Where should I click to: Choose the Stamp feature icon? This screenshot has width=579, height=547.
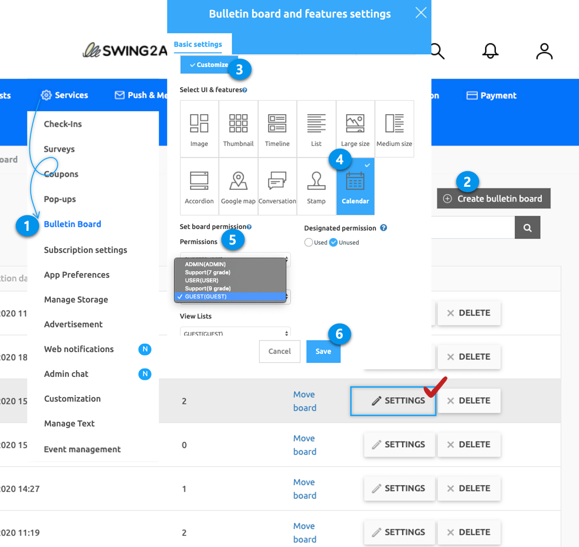tap(316, 186)
